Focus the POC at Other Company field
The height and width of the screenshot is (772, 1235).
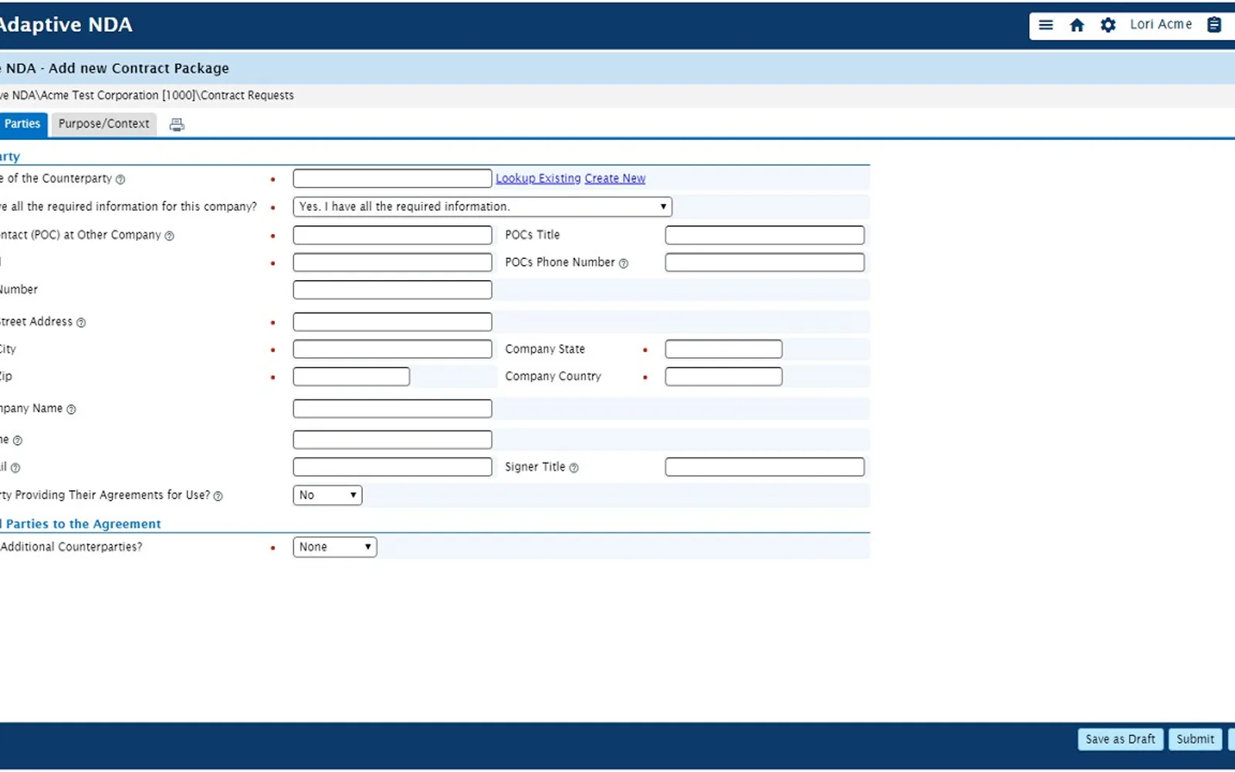pos(392,235)
